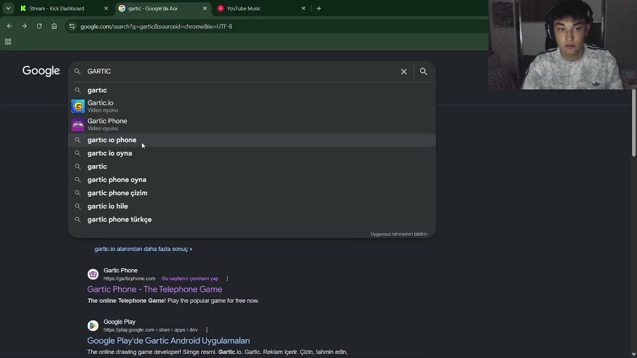The image size is (637, 358).
Task: Pick the 'gartic io hile' suggestion
Action: (x=252, y=206)
